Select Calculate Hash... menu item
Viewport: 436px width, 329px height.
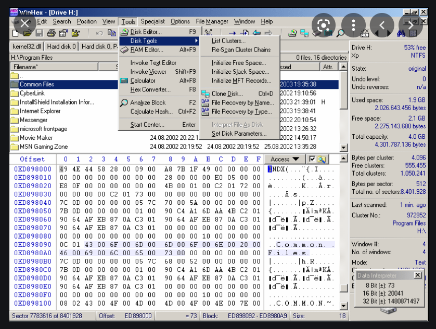(159, 111)
